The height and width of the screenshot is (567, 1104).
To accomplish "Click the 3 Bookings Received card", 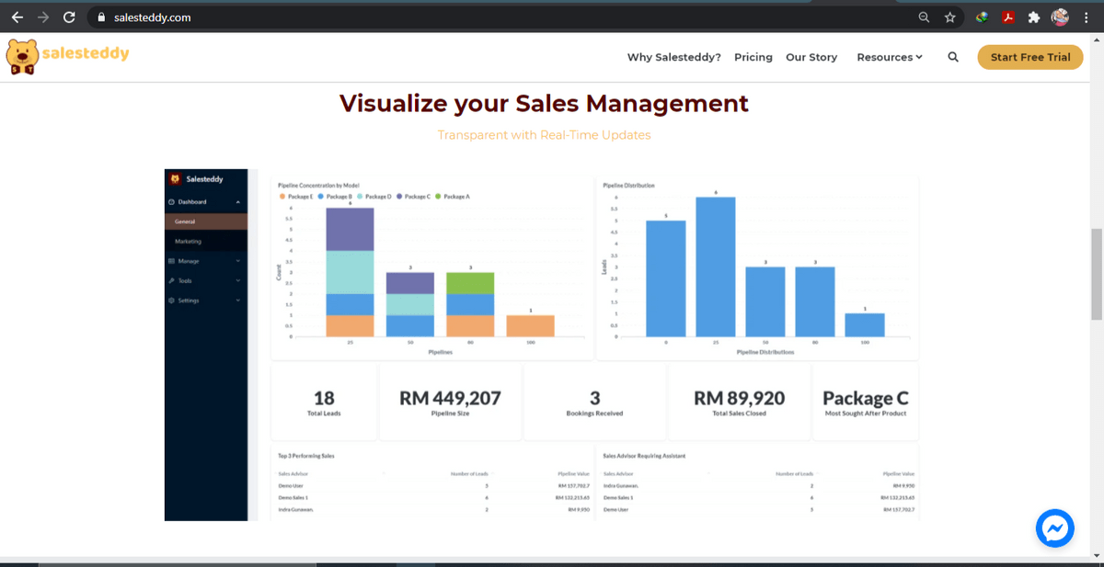I will pyautogui.click(x=594, y=403).
